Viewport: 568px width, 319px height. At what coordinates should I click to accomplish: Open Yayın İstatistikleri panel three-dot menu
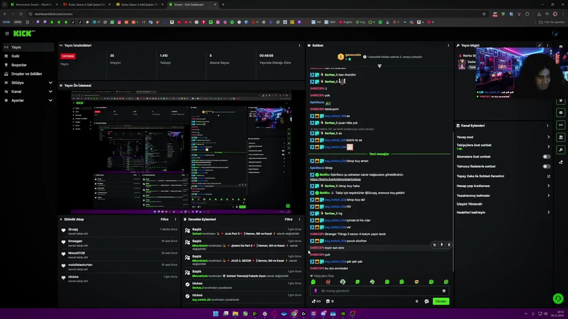coord(299,45)
